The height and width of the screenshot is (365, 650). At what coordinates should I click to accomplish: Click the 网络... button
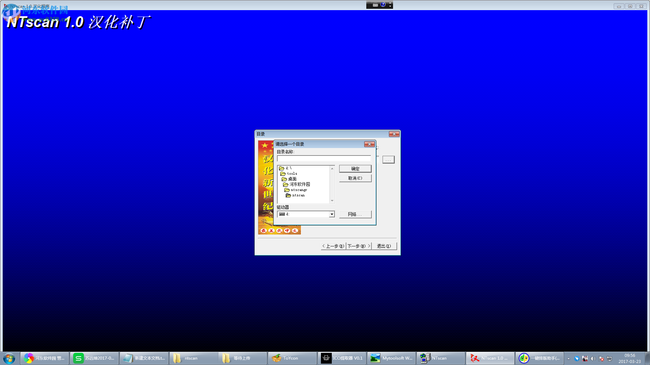pos(355,214)
